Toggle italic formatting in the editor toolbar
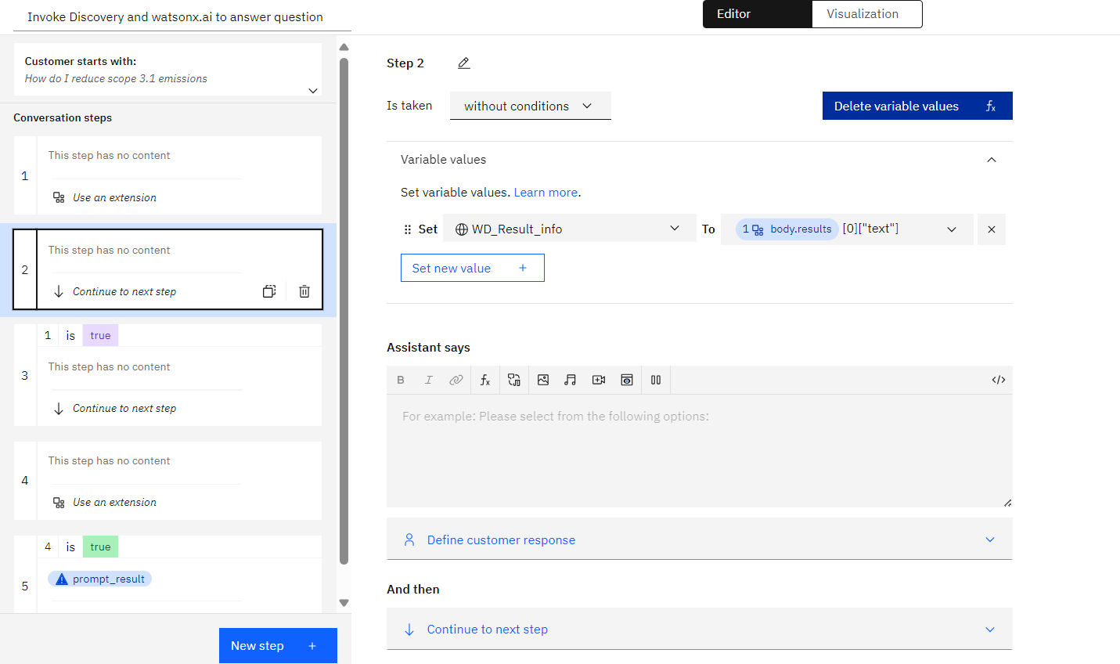This screenshot has height=664, width=1120. click(429, 380)
